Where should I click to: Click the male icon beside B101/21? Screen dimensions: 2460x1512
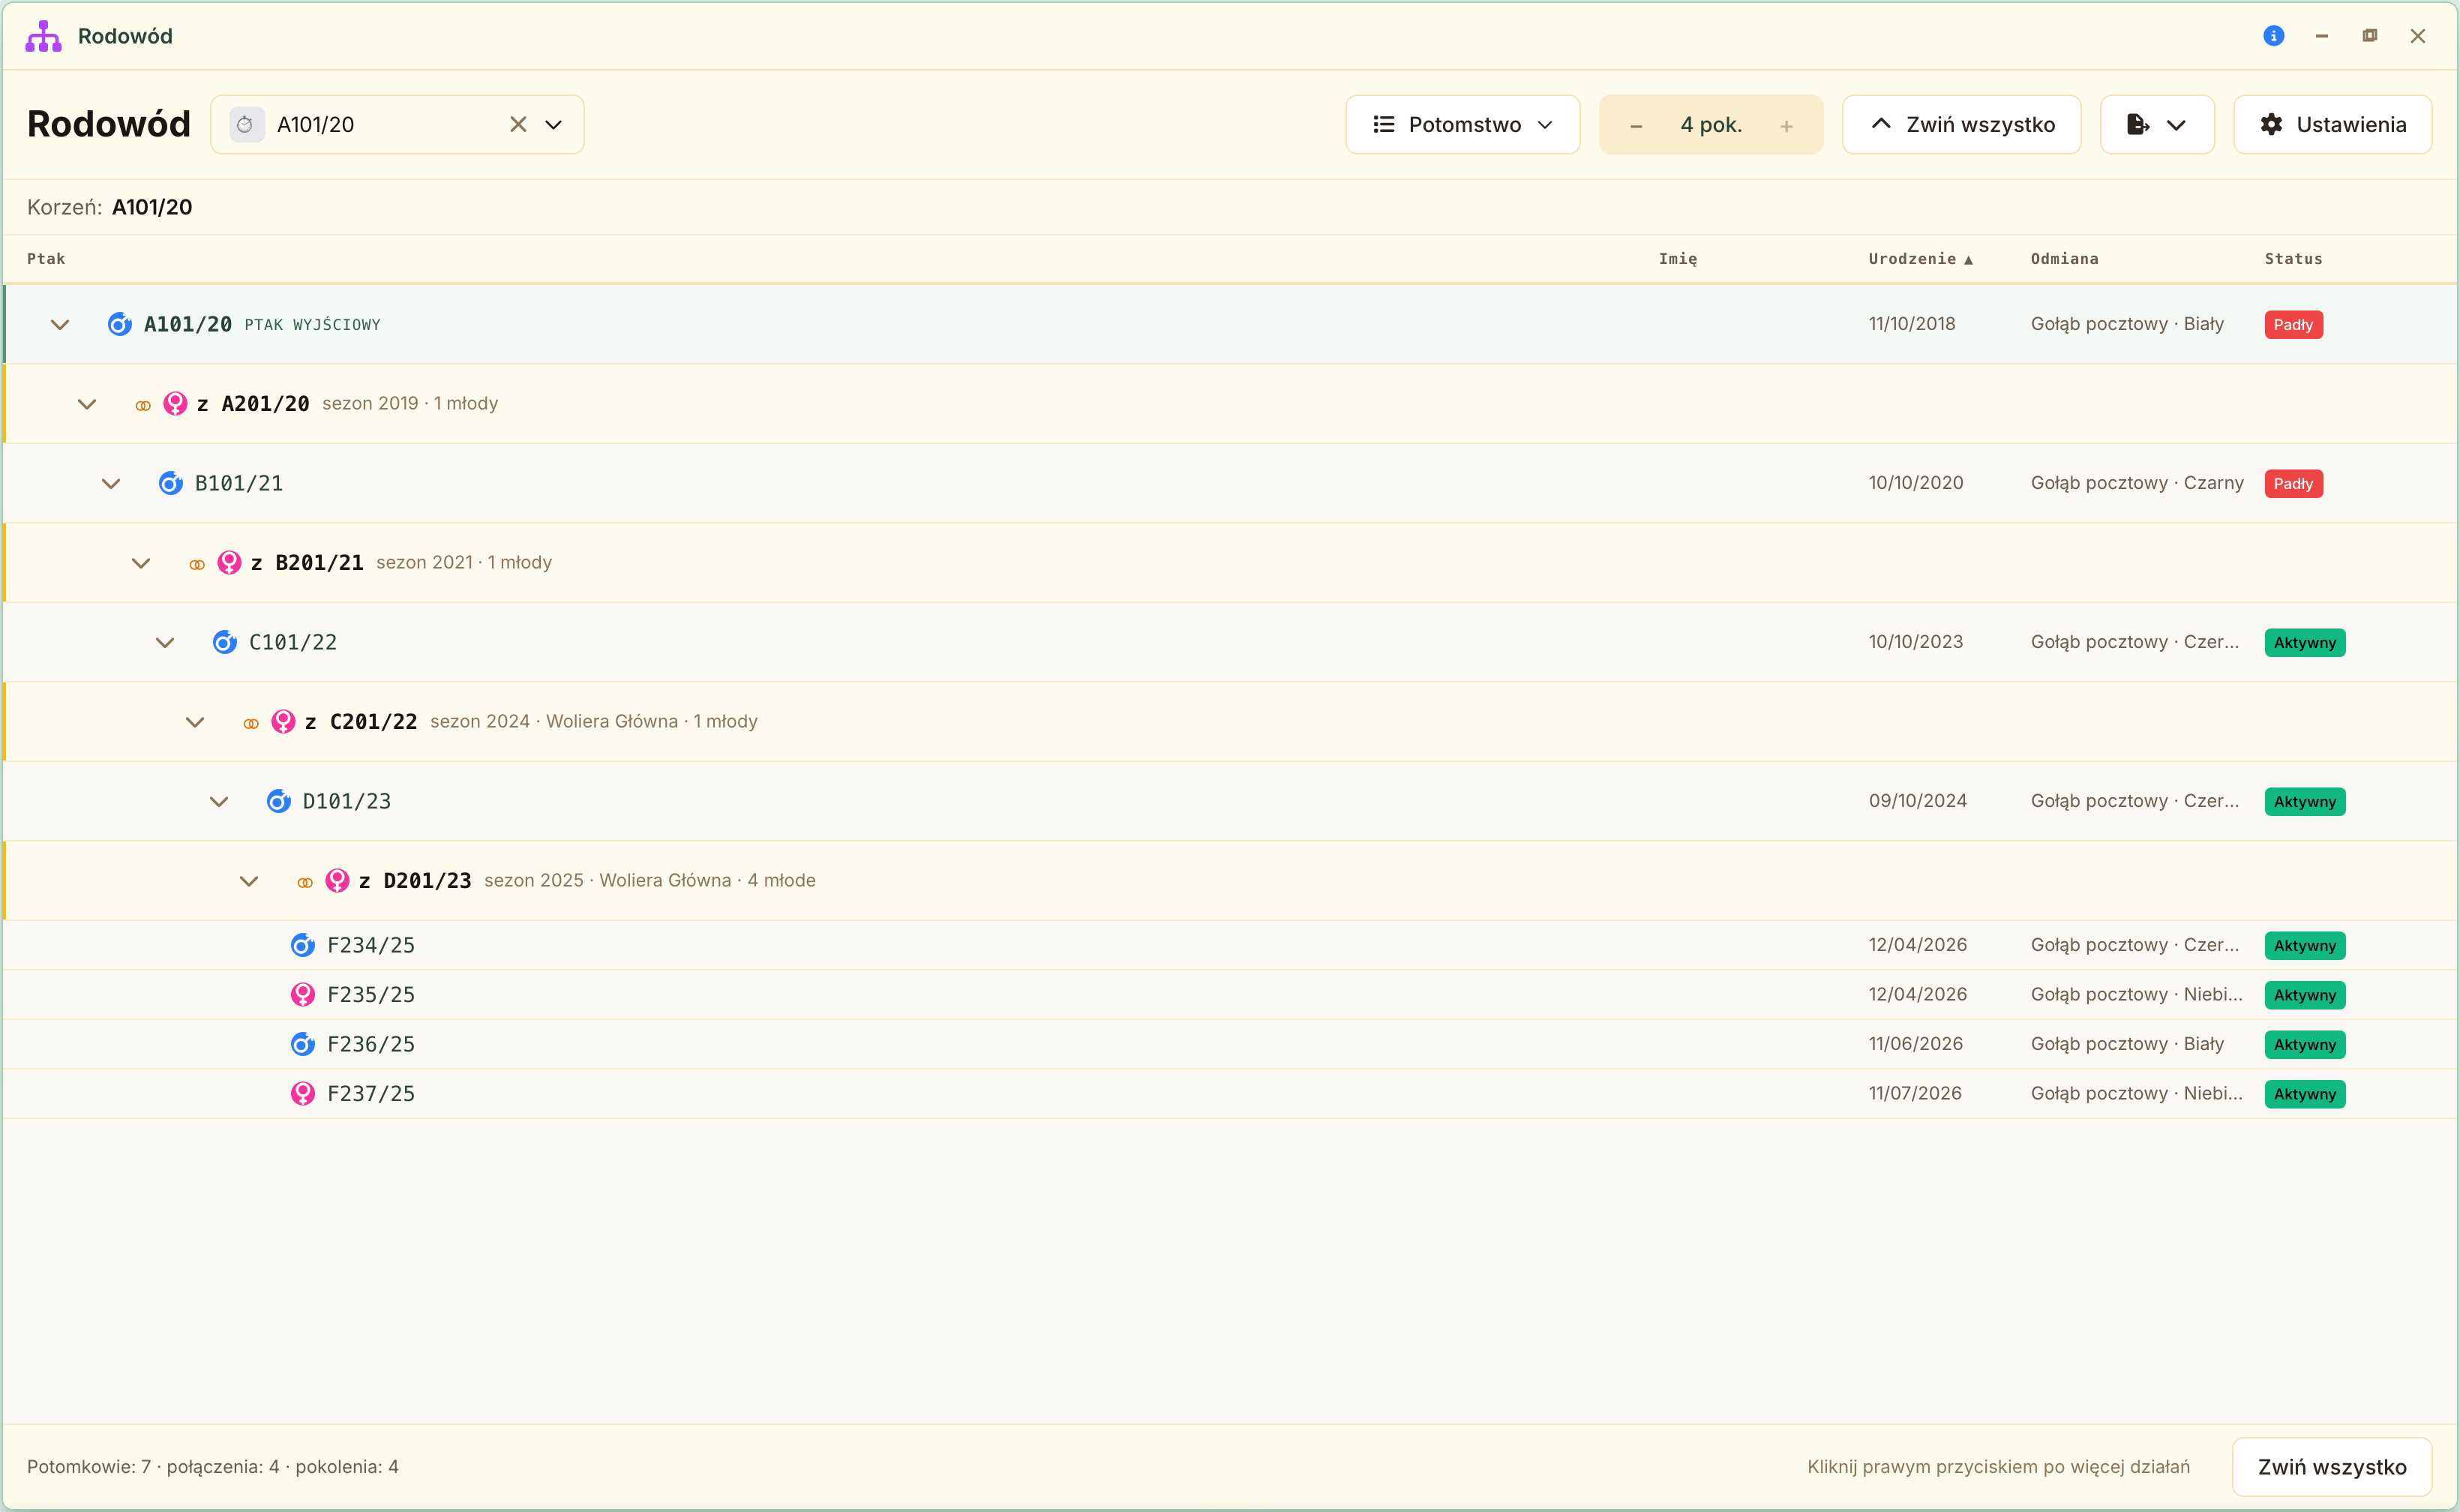tap(170, 483)
